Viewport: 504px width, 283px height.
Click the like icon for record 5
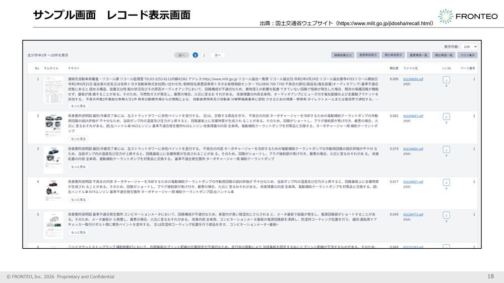coord(446,215)
